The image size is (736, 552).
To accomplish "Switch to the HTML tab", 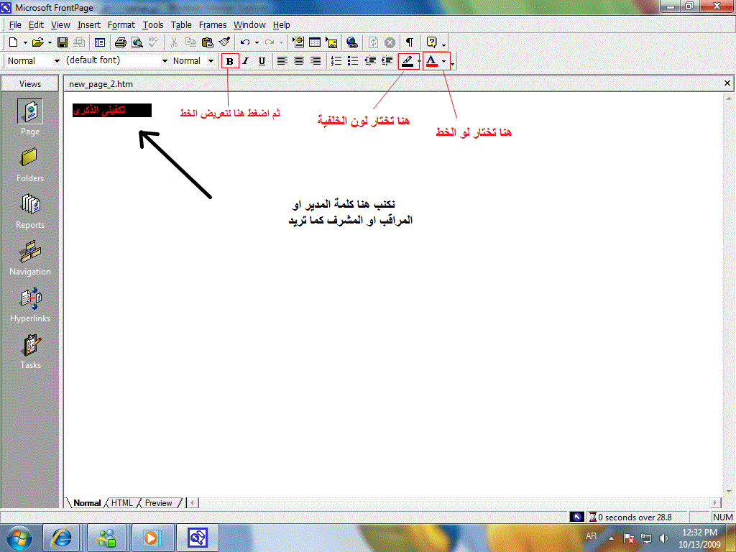I will [121, 503].
